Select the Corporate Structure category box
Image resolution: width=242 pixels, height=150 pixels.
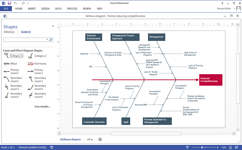94,121
